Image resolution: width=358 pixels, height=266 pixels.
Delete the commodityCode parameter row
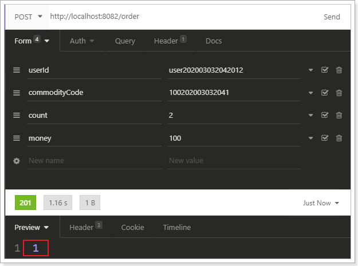coord(339,93)
